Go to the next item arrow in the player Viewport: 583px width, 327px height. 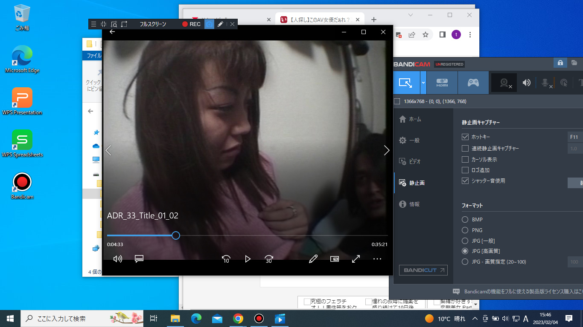pos(387,150)
